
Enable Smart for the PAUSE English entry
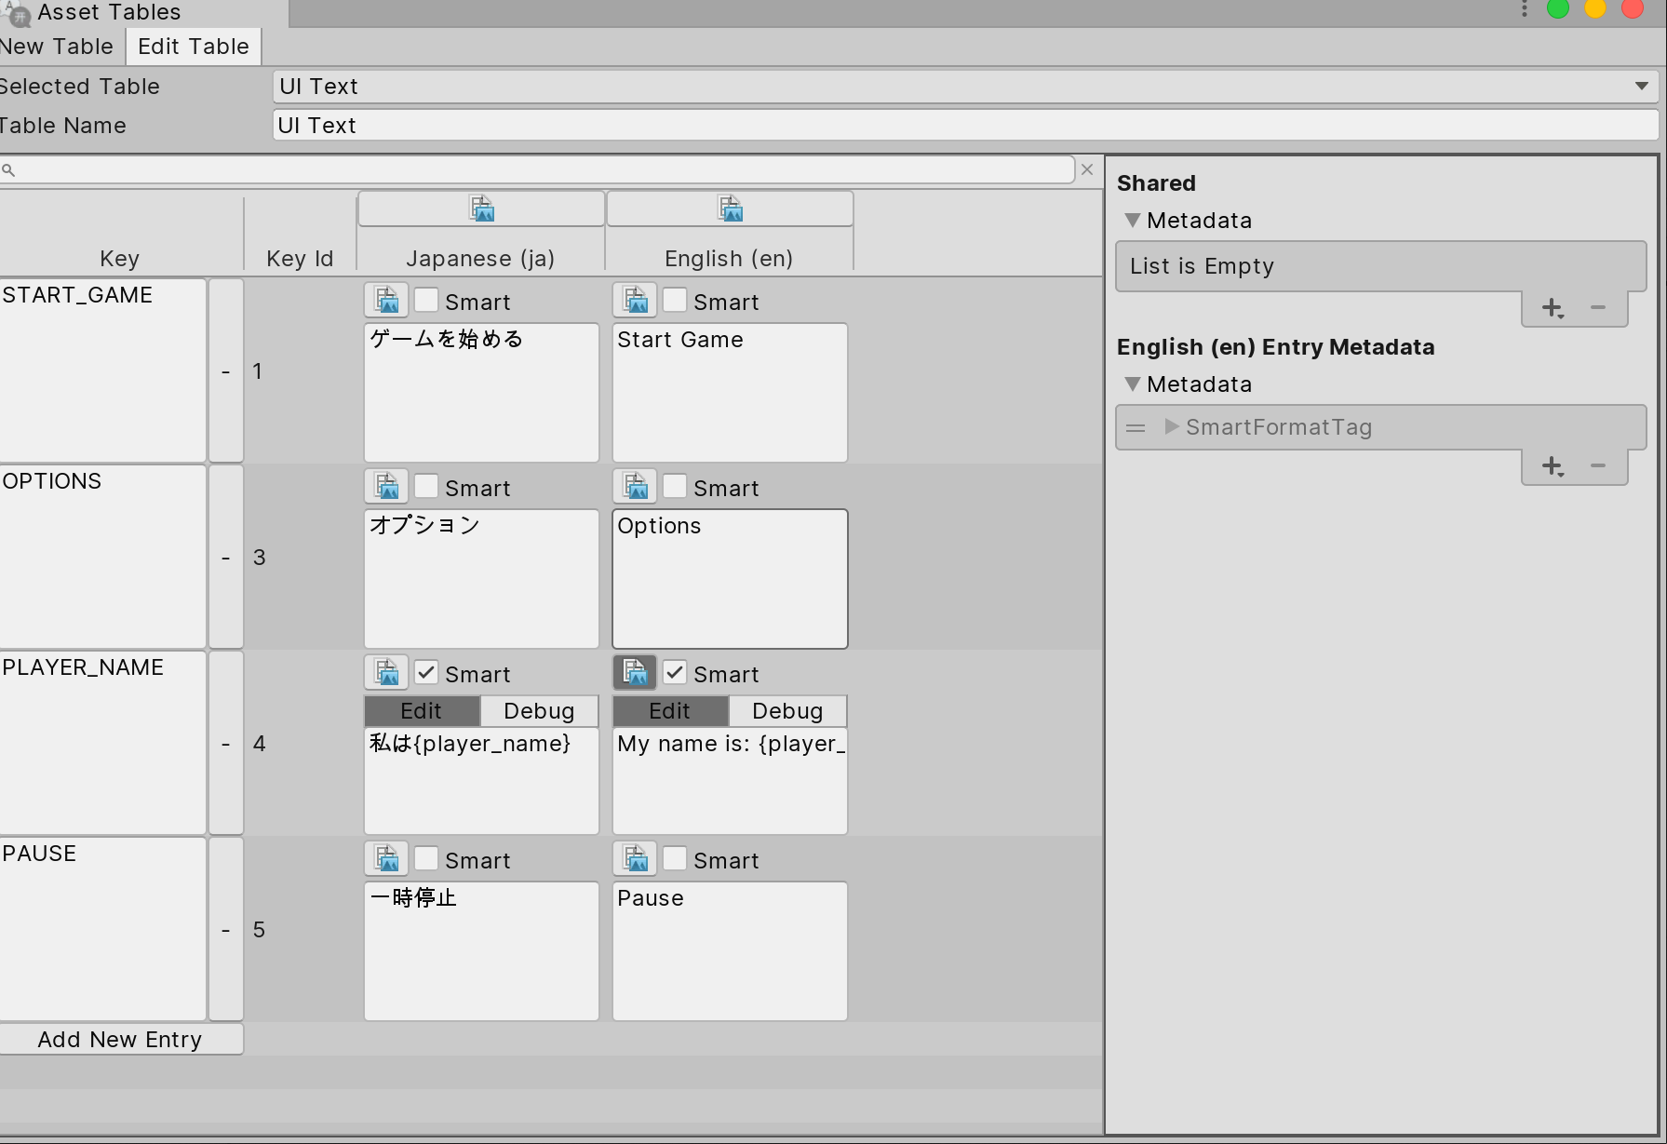coord(675,858)
